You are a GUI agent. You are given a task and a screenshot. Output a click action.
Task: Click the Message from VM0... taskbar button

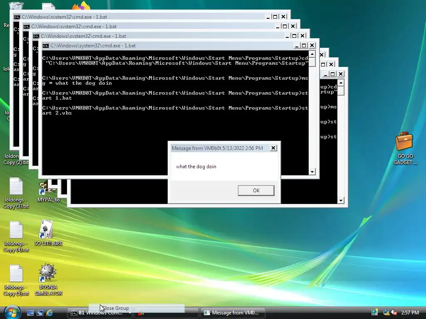[233, 313]
